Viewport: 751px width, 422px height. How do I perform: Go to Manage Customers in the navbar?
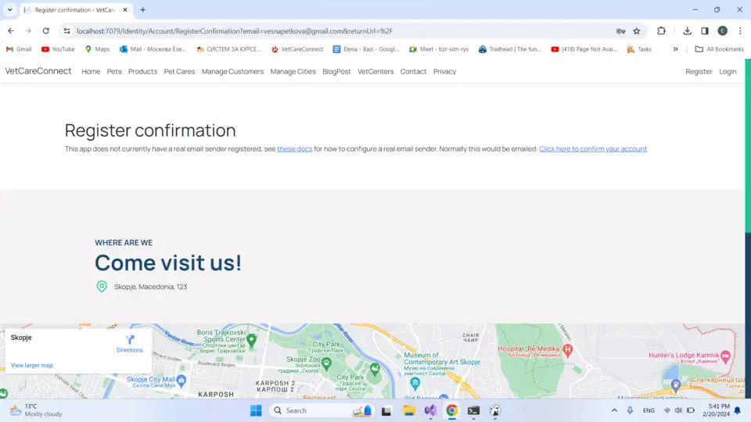click(x=232, y=72)
